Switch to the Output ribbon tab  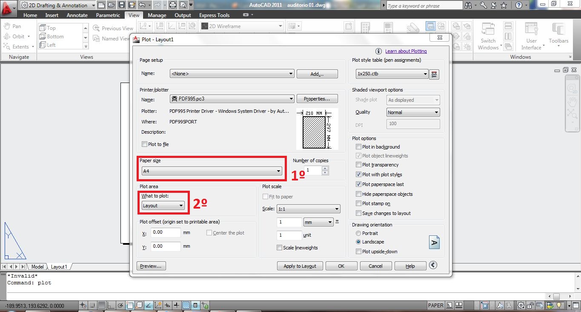click(183, 15)
